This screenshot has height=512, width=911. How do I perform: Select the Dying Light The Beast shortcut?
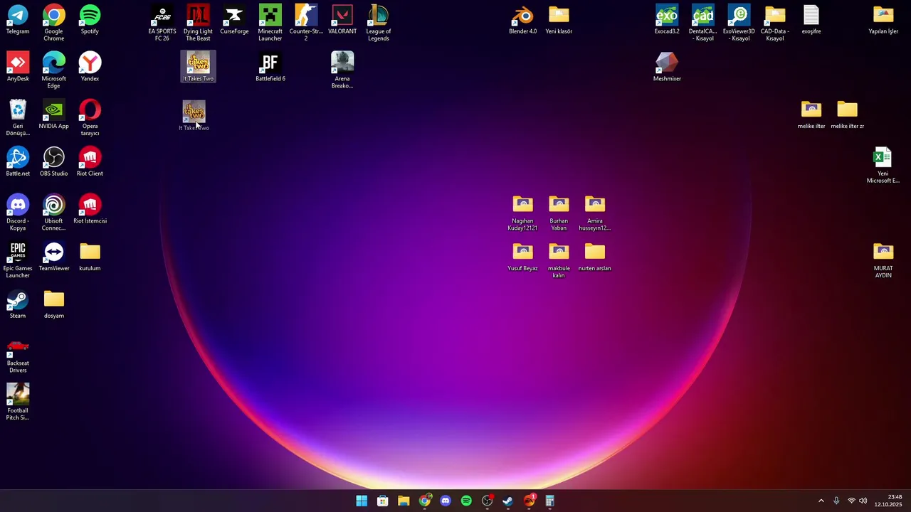198,23
